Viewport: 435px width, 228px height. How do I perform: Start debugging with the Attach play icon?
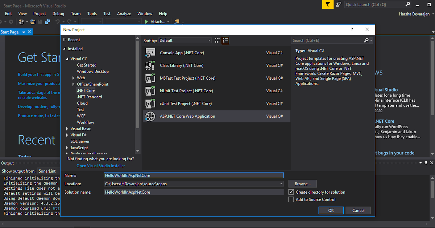(x=146, y=22)
